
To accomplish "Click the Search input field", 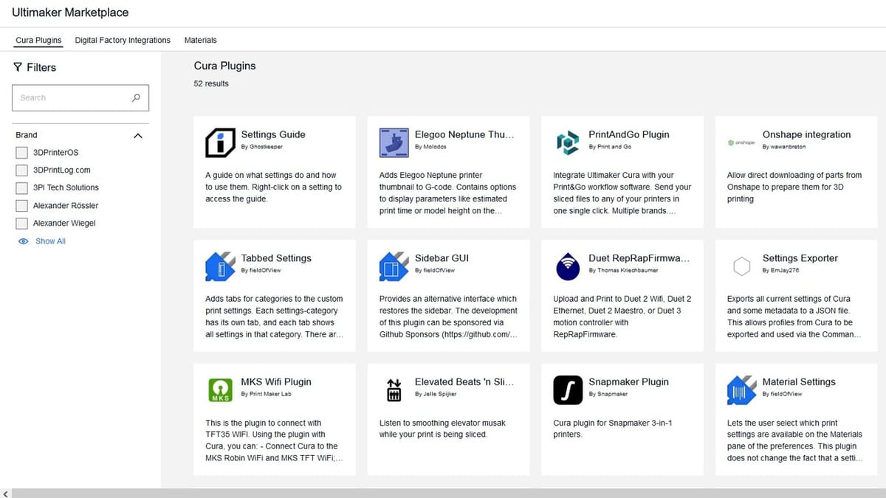I will coord(80,97).
